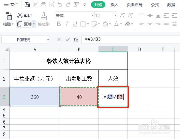Click the select-all corner triangle
The height and width of the screenshot is (139, 180).
pyautogui.click(x=7, y=49)
